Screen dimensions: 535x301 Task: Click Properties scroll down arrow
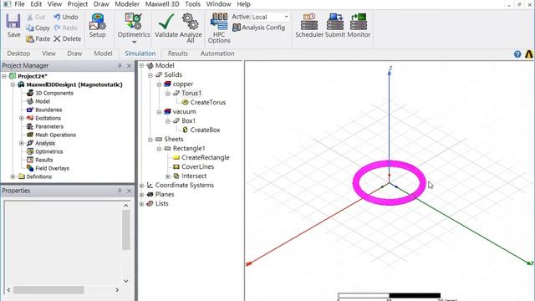(x=126, y=281)
